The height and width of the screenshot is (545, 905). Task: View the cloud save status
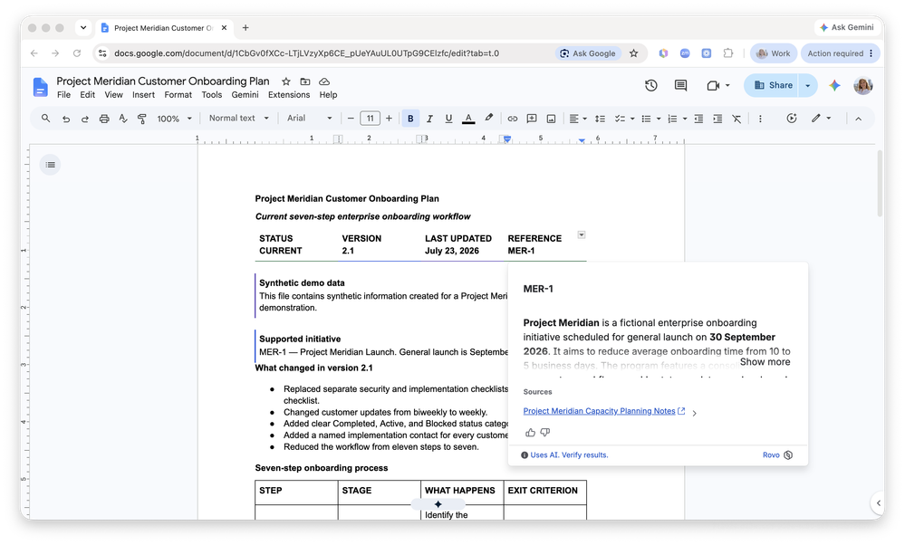[x=324, y=81]
